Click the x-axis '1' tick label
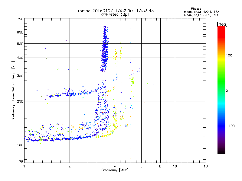Image resolution: width=242 pixels, height=181 pixels. (24, 166)
